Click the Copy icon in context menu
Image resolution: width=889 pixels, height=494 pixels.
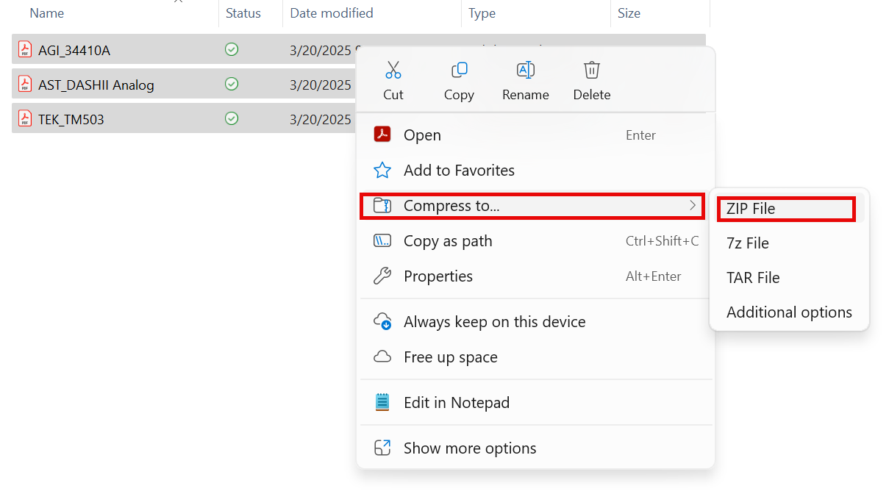(x=459, y=71)
